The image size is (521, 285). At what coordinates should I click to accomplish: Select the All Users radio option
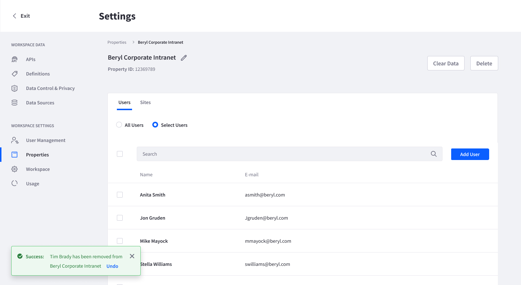119,125
